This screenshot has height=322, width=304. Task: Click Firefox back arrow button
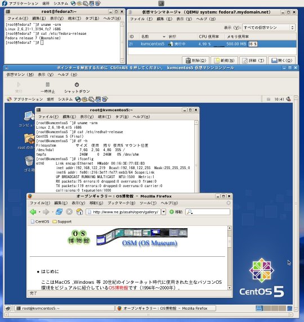pyautogui.click(x=33, y=212)
